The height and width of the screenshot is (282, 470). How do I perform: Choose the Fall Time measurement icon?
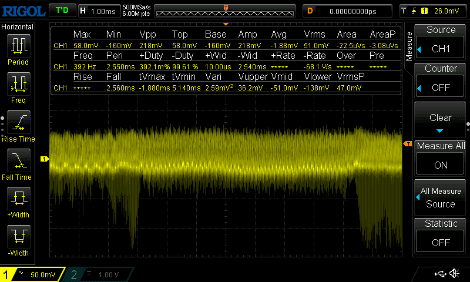click(x=18, y=163)
